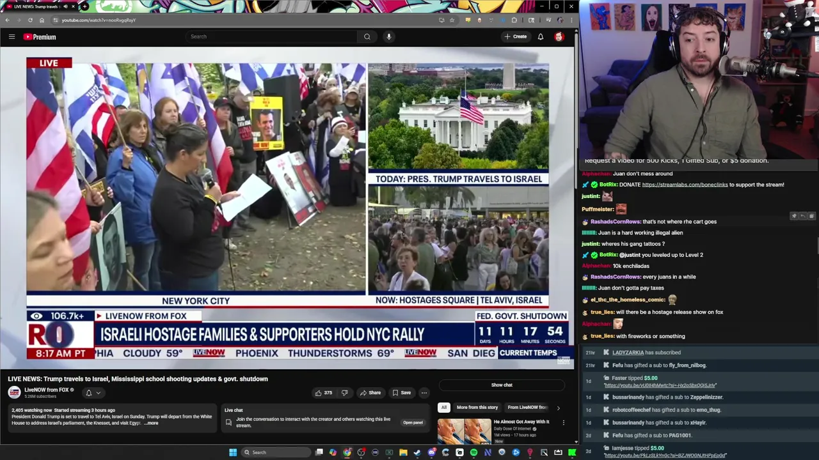Show next filter chips with arrow
This screenshot has width=819, height=460.
point(558,408)
